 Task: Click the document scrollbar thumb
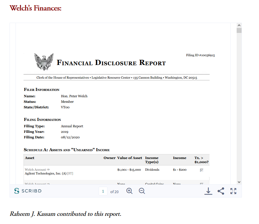pos(239,31)
